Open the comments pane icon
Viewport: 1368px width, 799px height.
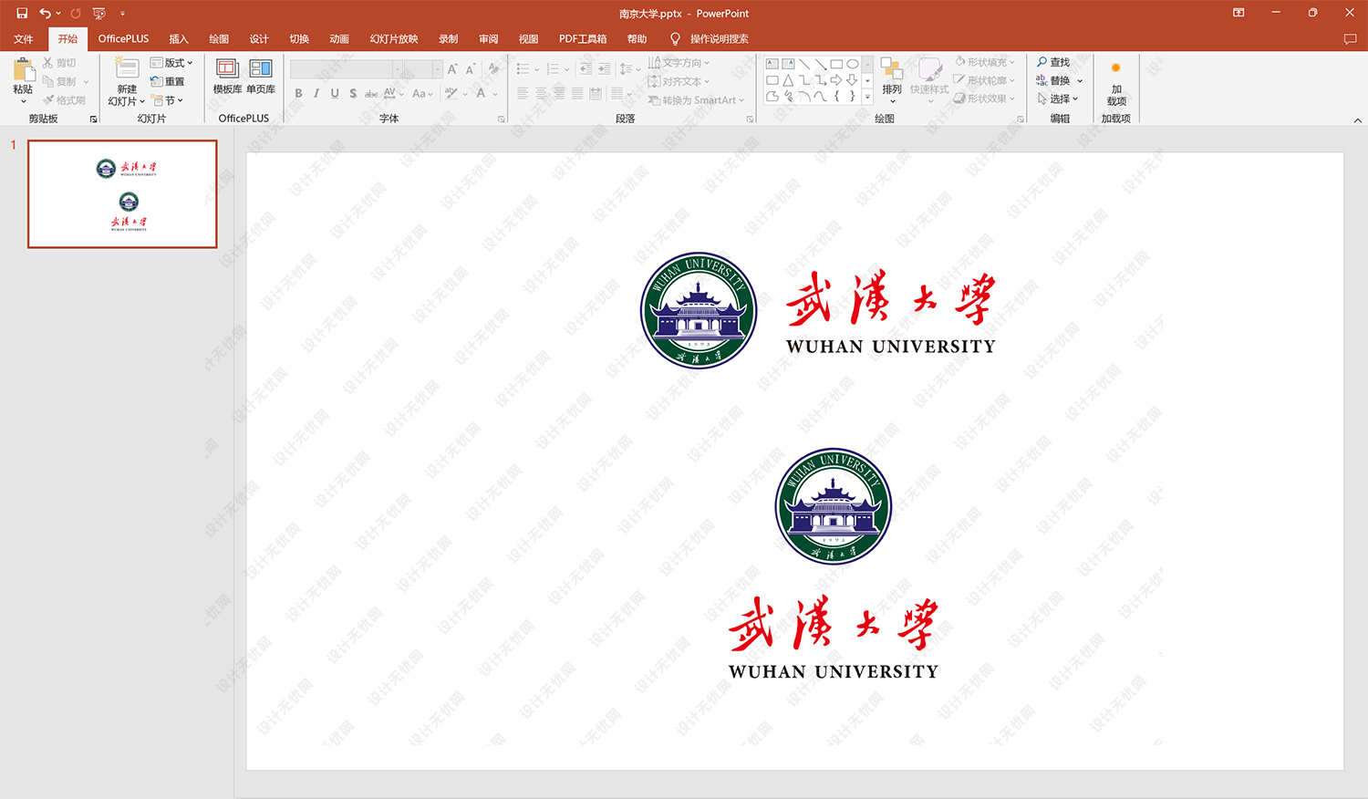point(1350,39)
